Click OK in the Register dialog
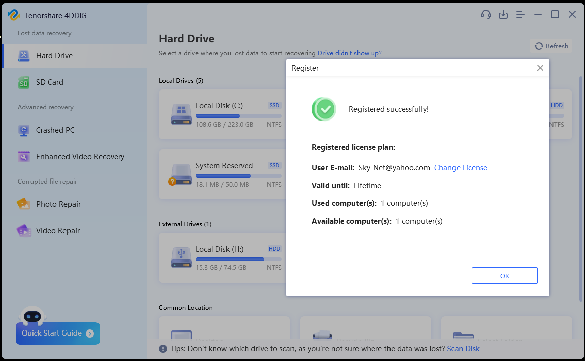This screenshot has width=585, height=361. pos(504,276)
